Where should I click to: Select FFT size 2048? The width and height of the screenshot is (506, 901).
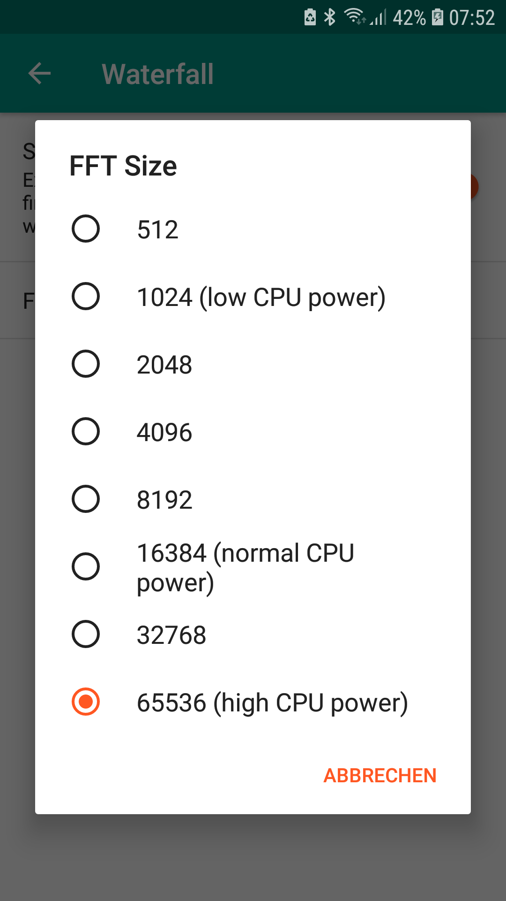coord(86,364)
